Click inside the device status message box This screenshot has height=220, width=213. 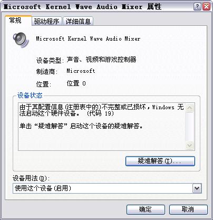[x=102, y=127]
